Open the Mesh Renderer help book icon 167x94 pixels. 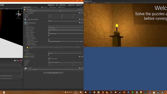point(80,23)
